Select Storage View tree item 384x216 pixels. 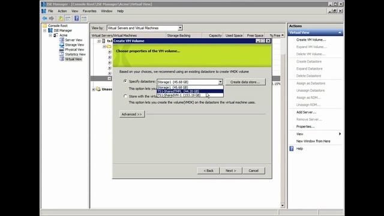pyautogui.click(x=74, y=45)
